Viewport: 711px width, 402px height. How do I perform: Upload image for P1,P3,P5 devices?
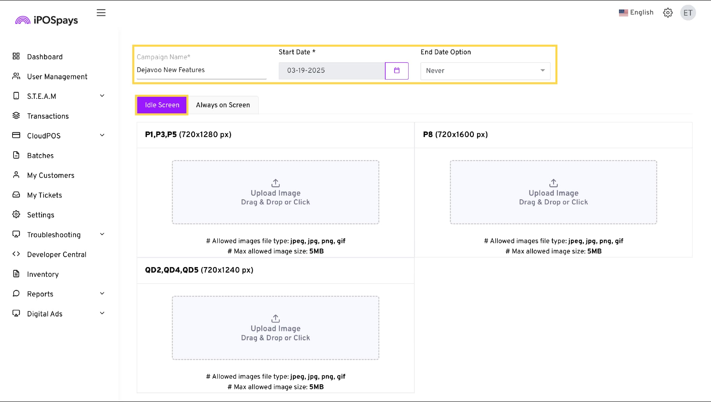[275, 192]
